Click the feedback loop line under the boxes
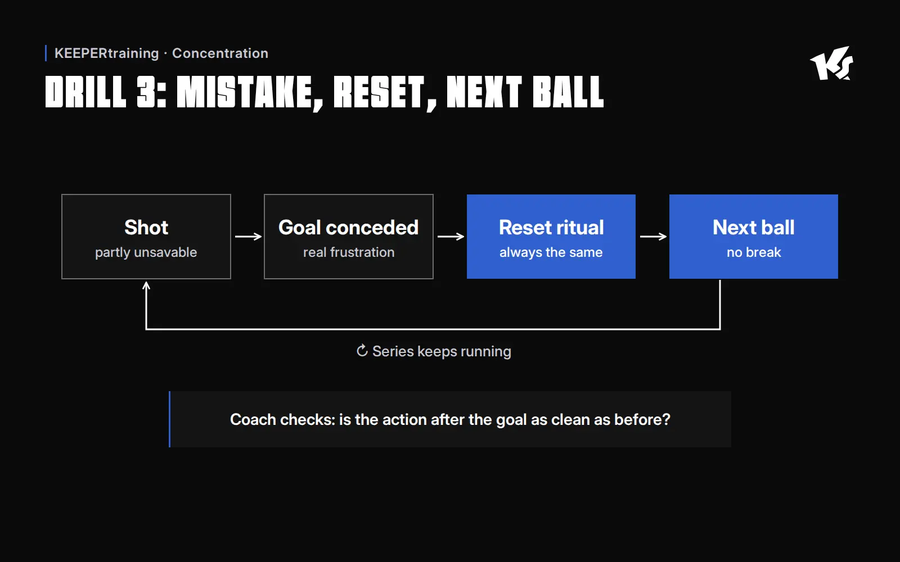The width and height of the screenshot is (900, 562). click(x=433, y=329)
